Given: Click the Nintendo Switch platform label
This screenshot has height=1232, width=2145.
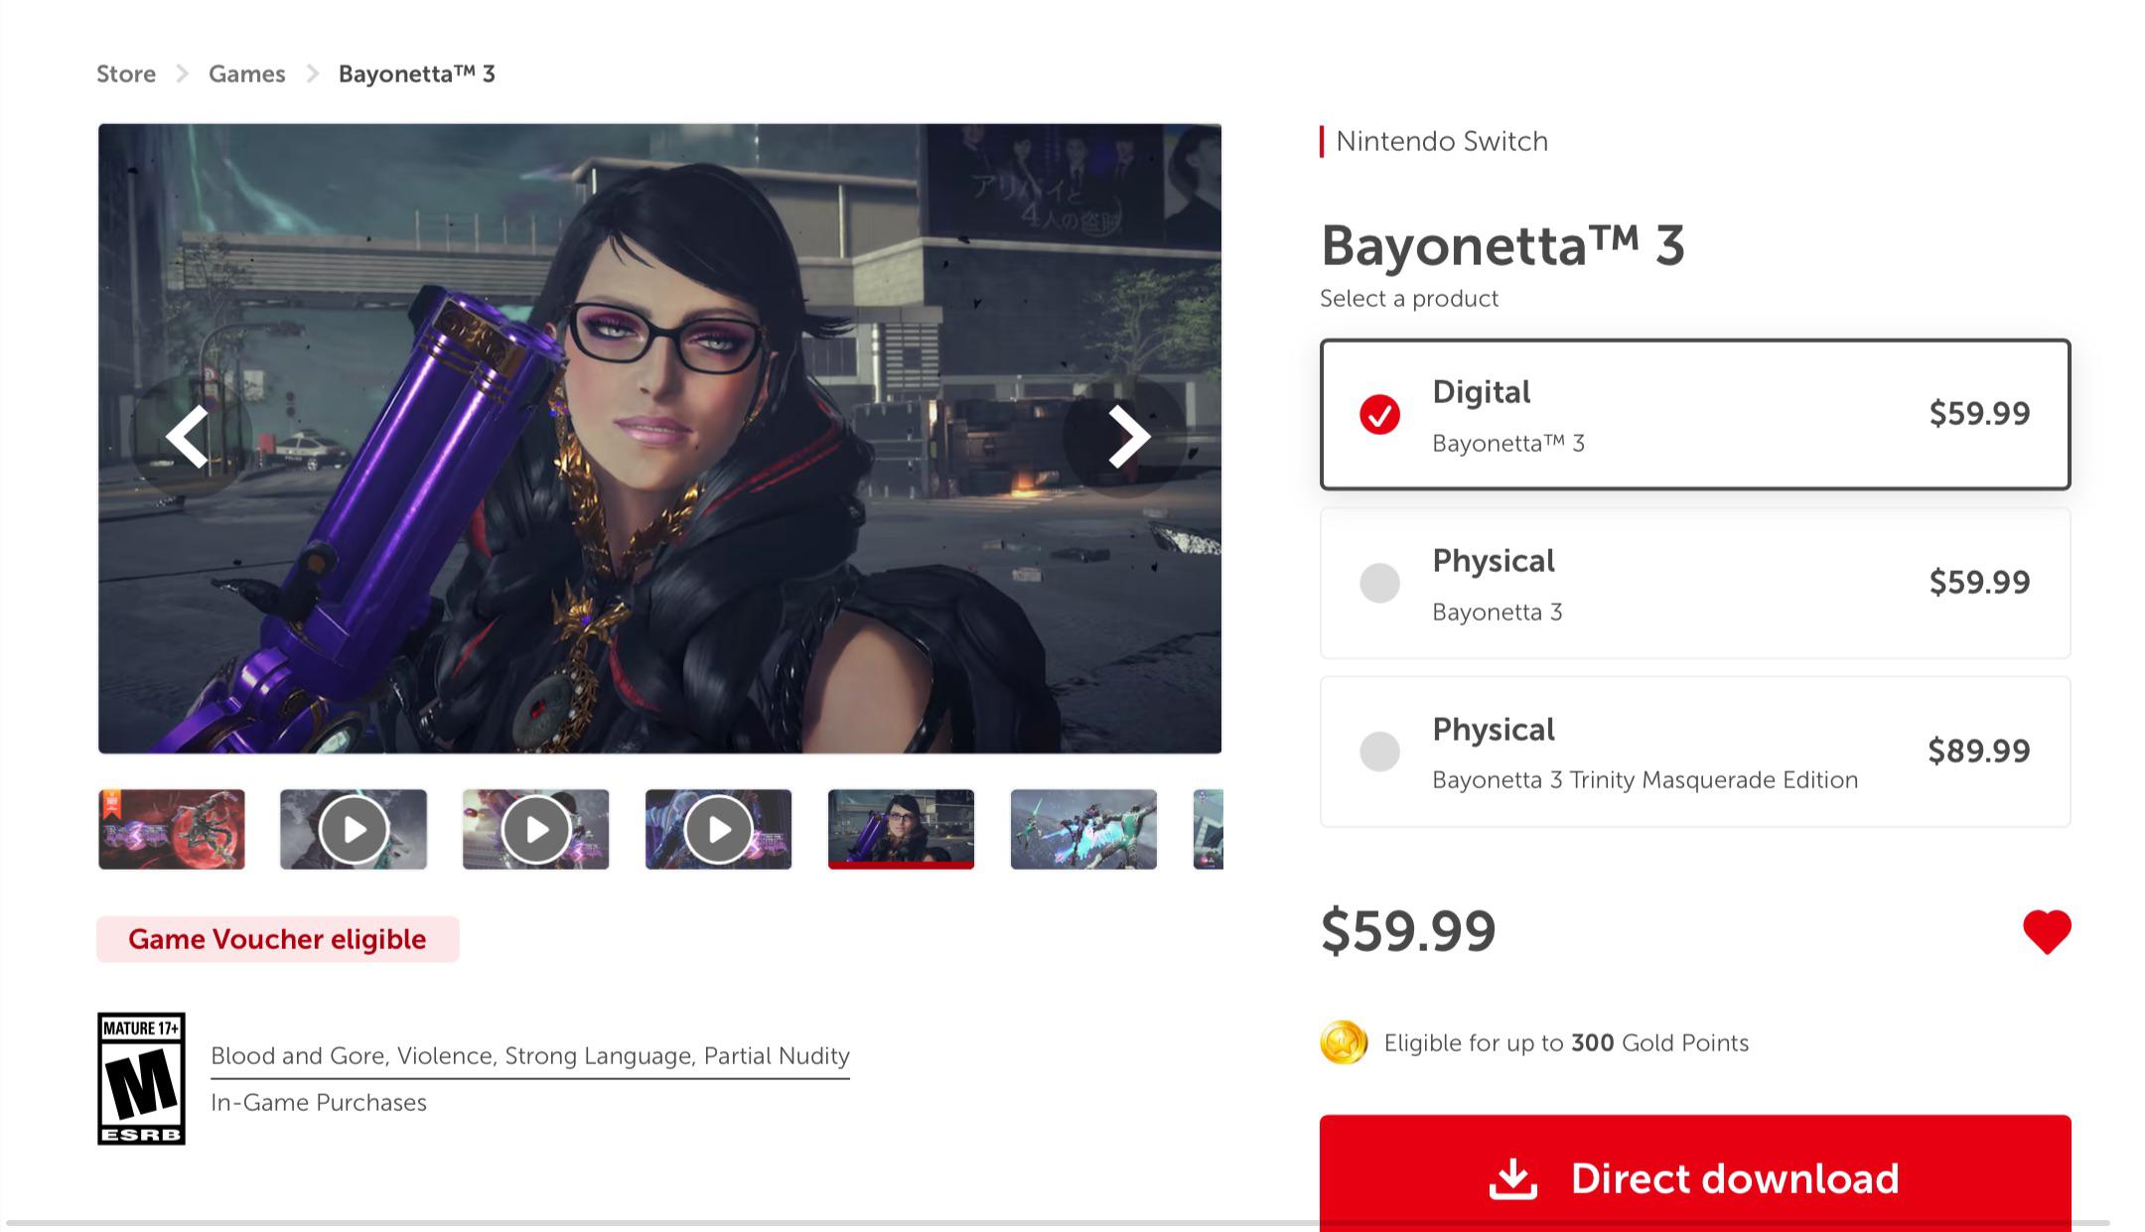Looking at the screenshot, I should (x=1441, y=141).
